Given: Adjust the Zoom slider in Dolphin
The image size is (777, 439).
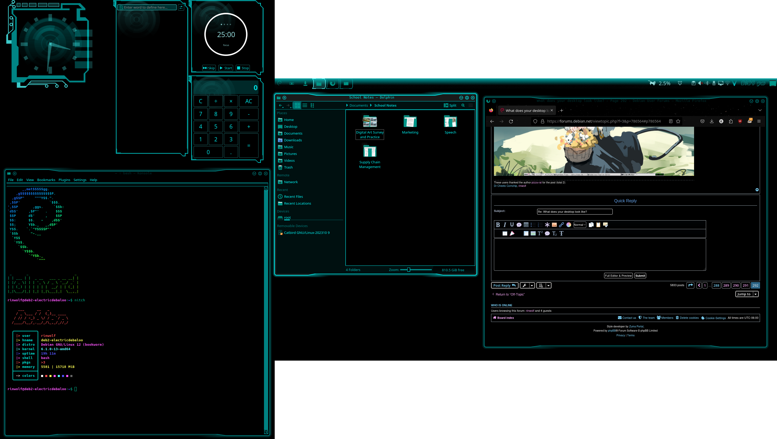Looking at the screenshot, I should [x=409, y=270].
